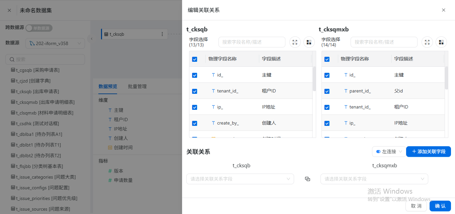This screenshot has width=455, height=214.
Task: Uncheck parent_id_ field in t_cksqmxb table
Action: coord(327,91)
